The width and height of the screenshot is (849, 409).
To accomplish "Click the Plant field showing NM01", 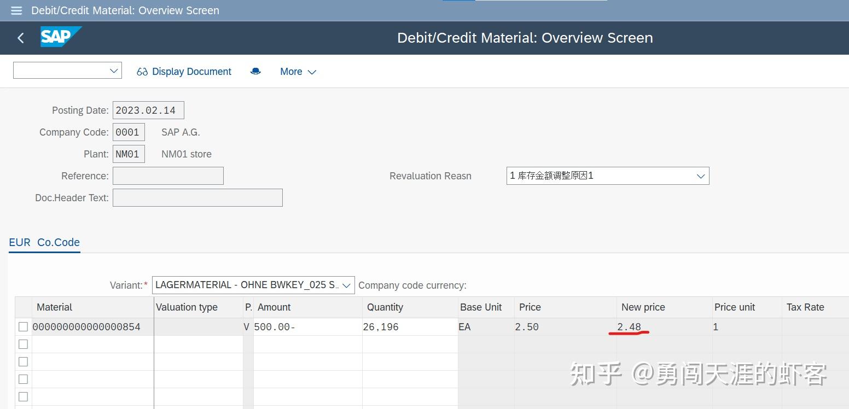I will (x=129, y=154).
